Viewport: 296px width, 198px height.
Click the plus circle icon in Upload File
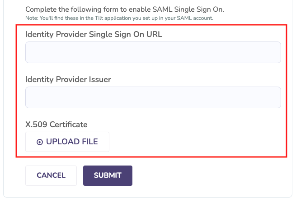40,142
